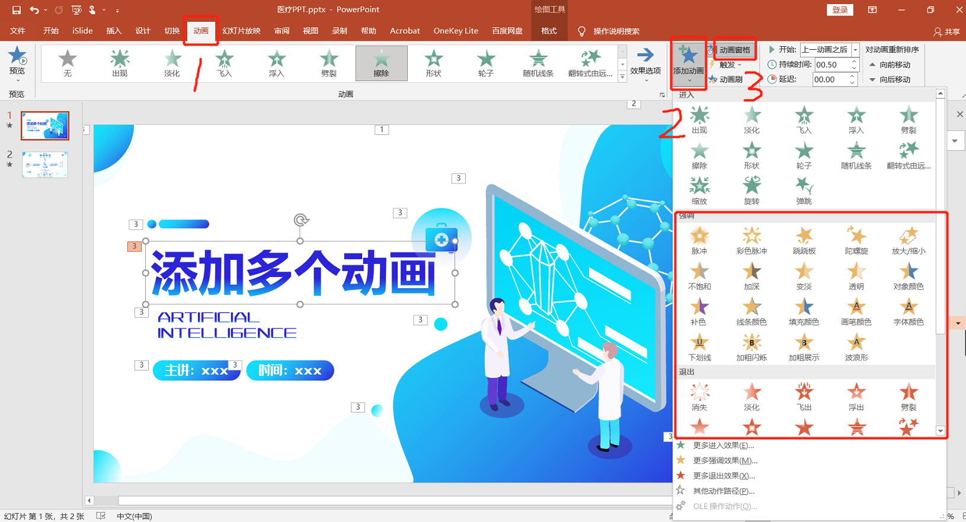This screenshot has height=522, width=966.
Task: Preview animations with the 预览 star button
Action: 17,64
